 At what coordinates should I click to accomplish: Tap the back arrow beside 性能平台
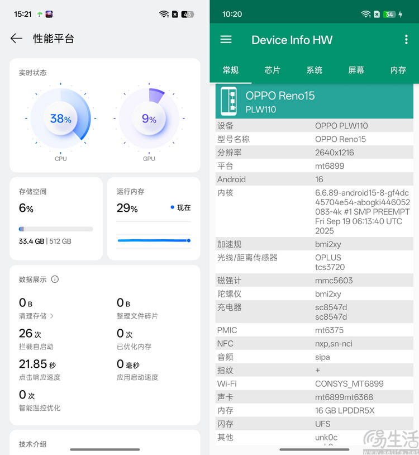[x=16, y=39]
